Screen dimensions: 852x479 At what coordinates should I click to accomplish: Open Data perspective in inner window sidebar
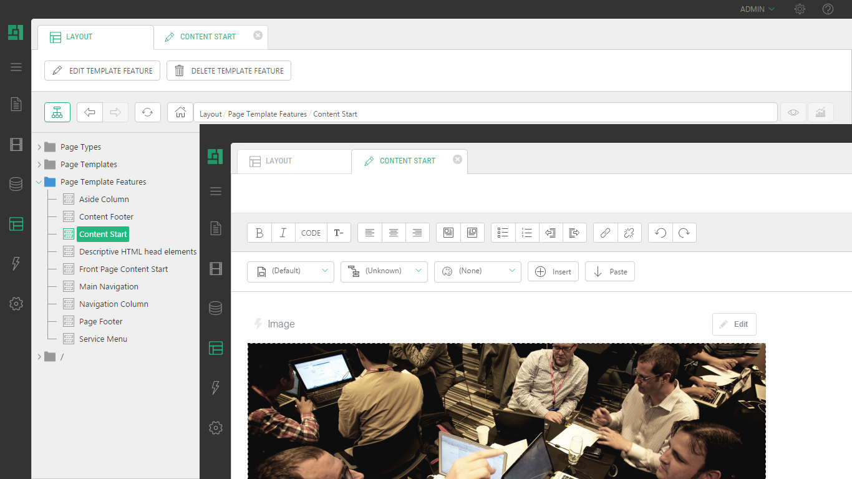(x=216, y=308)
